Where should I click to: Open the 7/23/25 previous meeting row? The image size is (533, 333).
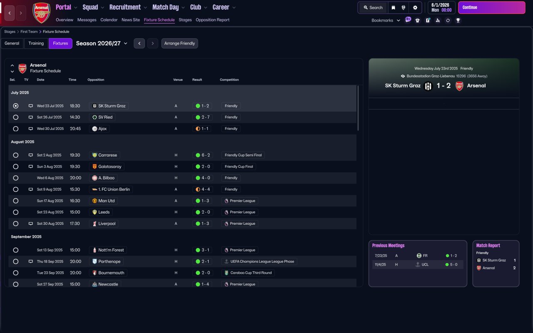click(x=418, y=256)
